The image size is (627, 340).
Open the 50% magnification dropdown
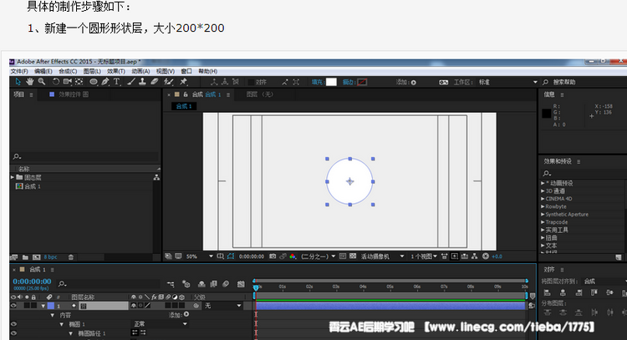click(200, 256)
